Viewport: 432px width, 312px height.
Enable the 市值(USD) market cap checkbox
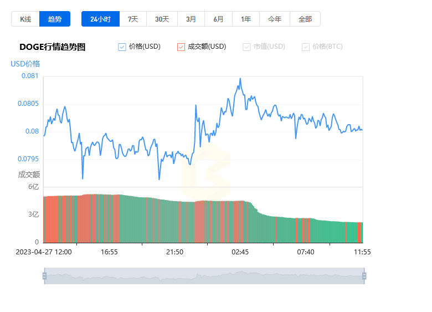point(246,47)
